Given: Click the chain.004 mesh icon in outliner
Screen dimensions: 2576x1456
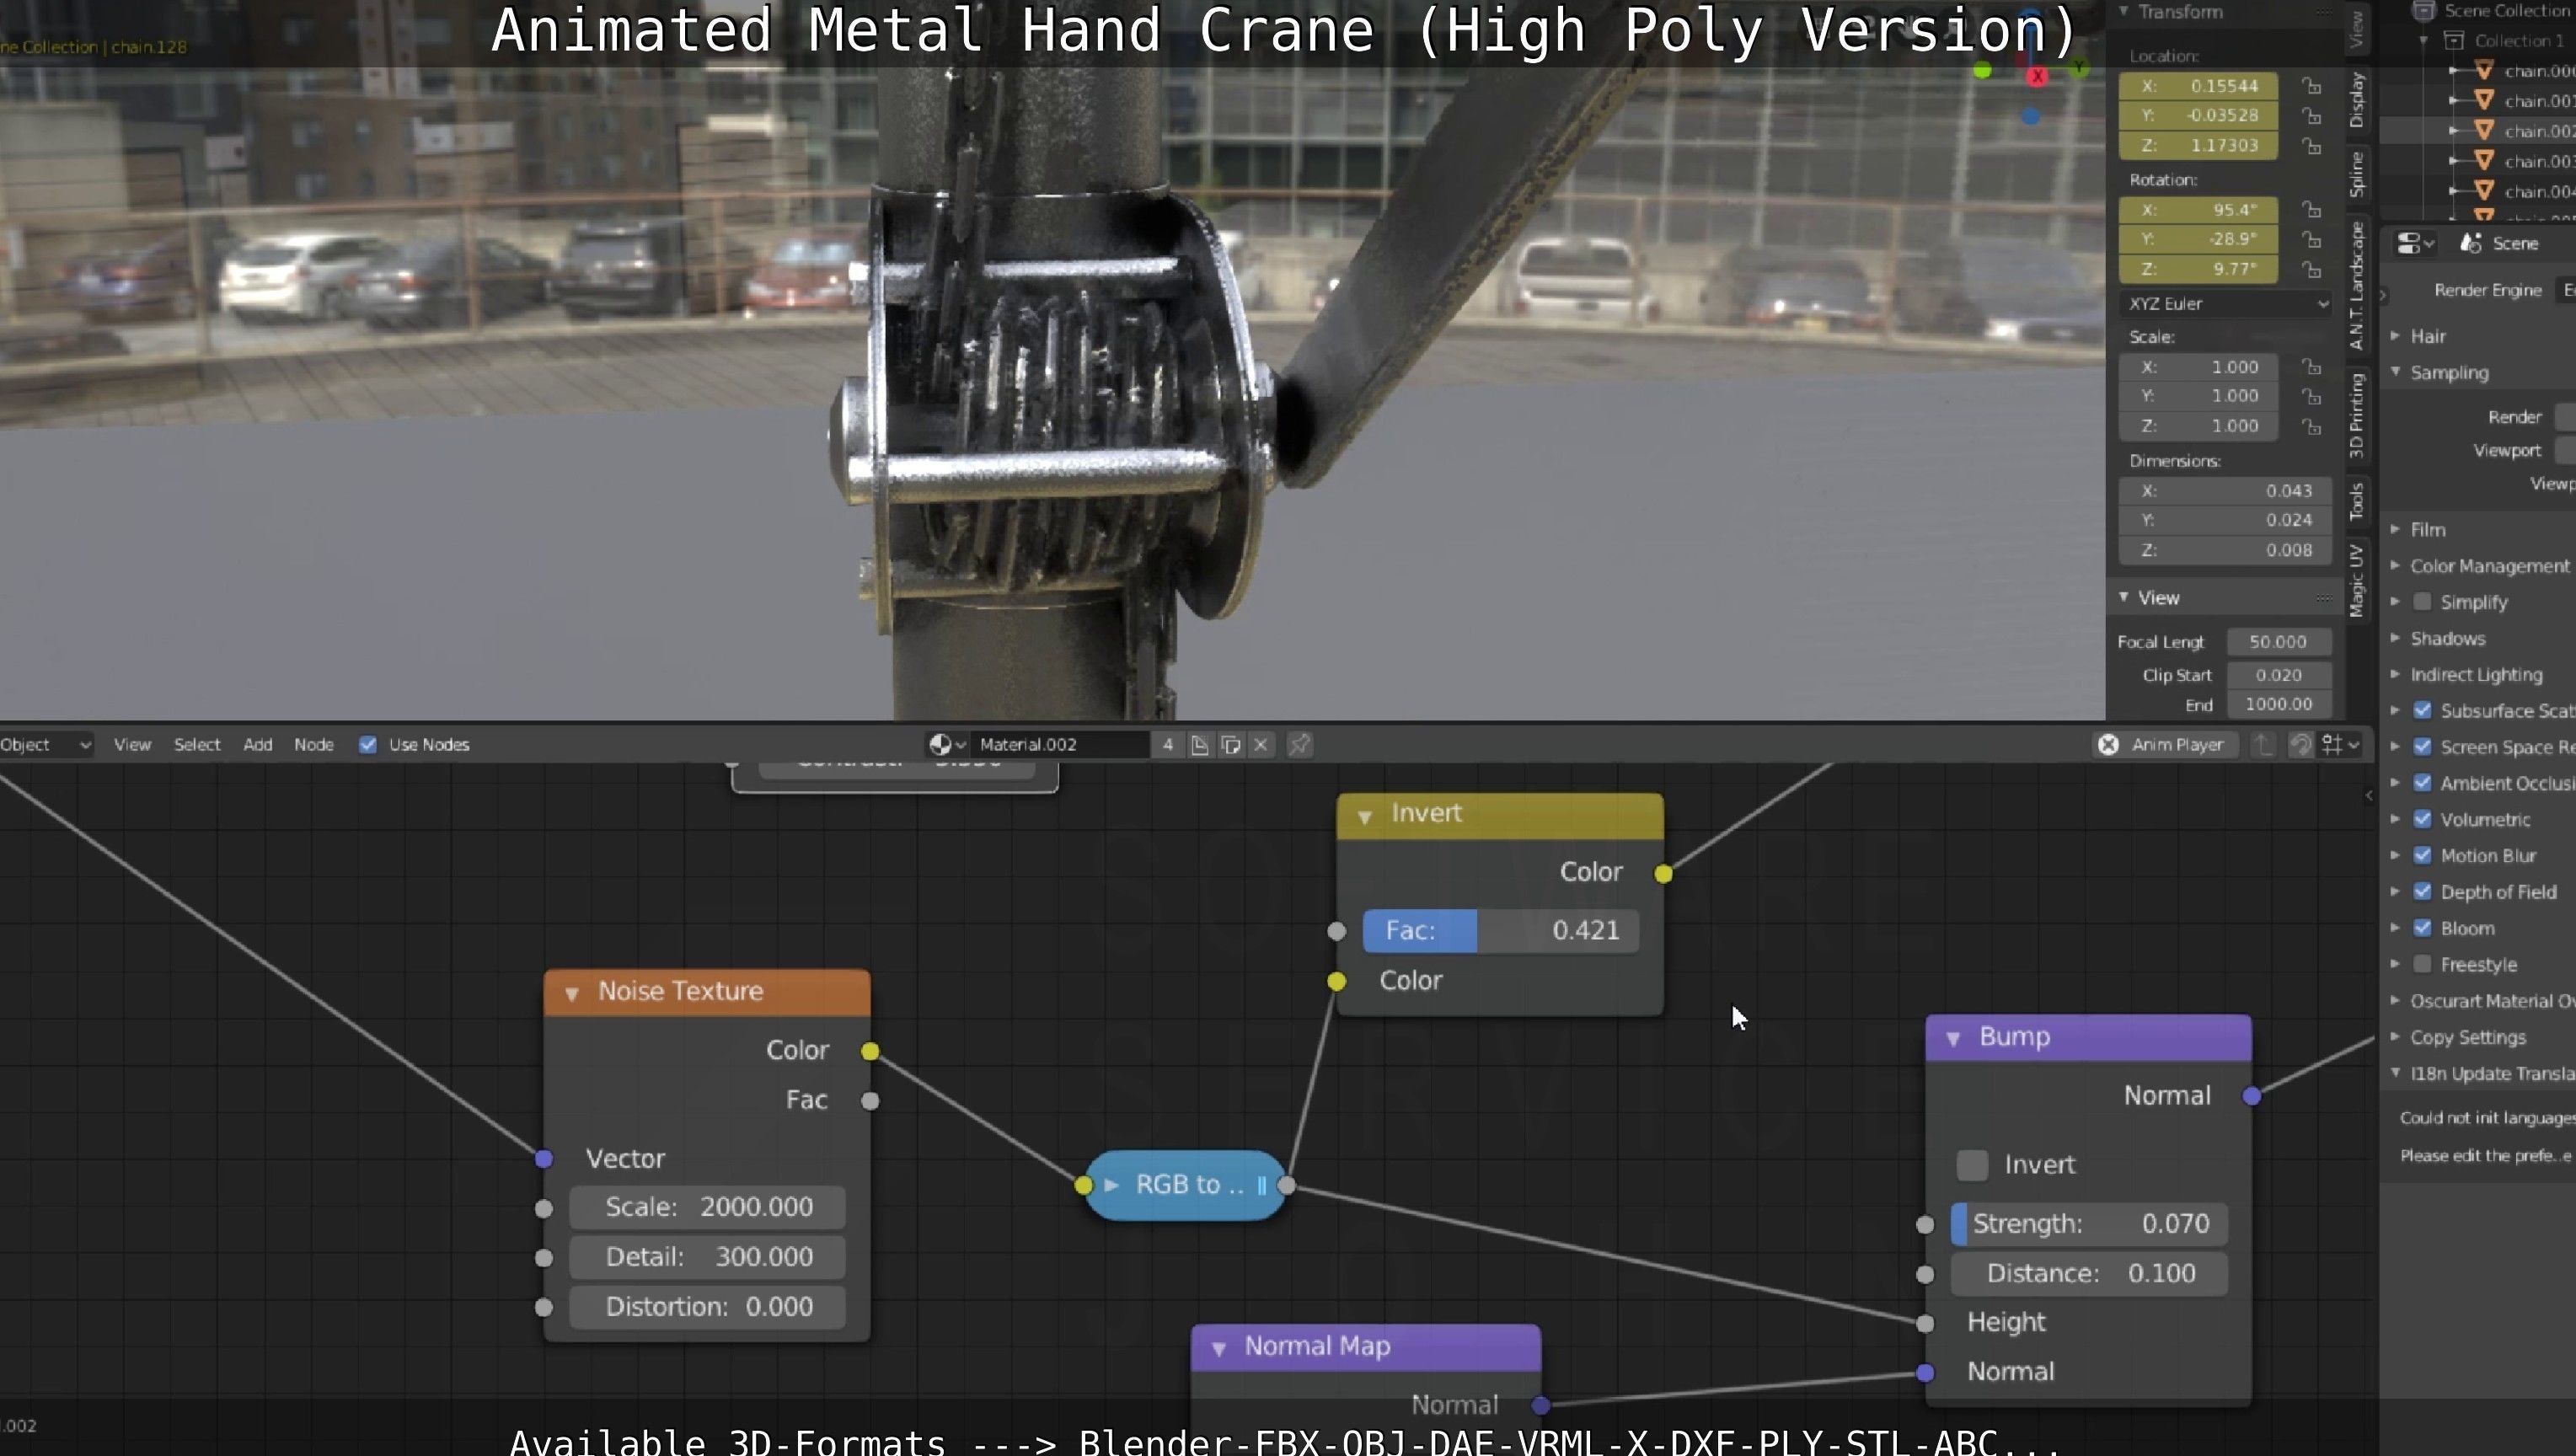Looking at the screenshot, I should [x=2484, y=190].
